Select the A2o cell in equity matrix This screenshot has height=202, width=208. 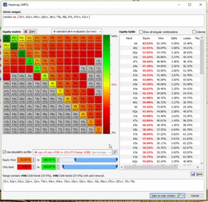(x=6, y=130)
